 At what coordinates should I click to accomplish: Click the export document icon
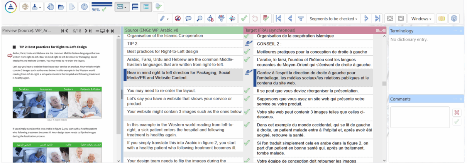tap(71, 7)
